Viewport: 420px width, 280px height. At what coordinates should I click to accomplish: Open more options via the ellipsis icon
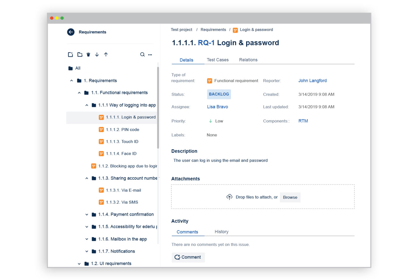pos(150,54)
